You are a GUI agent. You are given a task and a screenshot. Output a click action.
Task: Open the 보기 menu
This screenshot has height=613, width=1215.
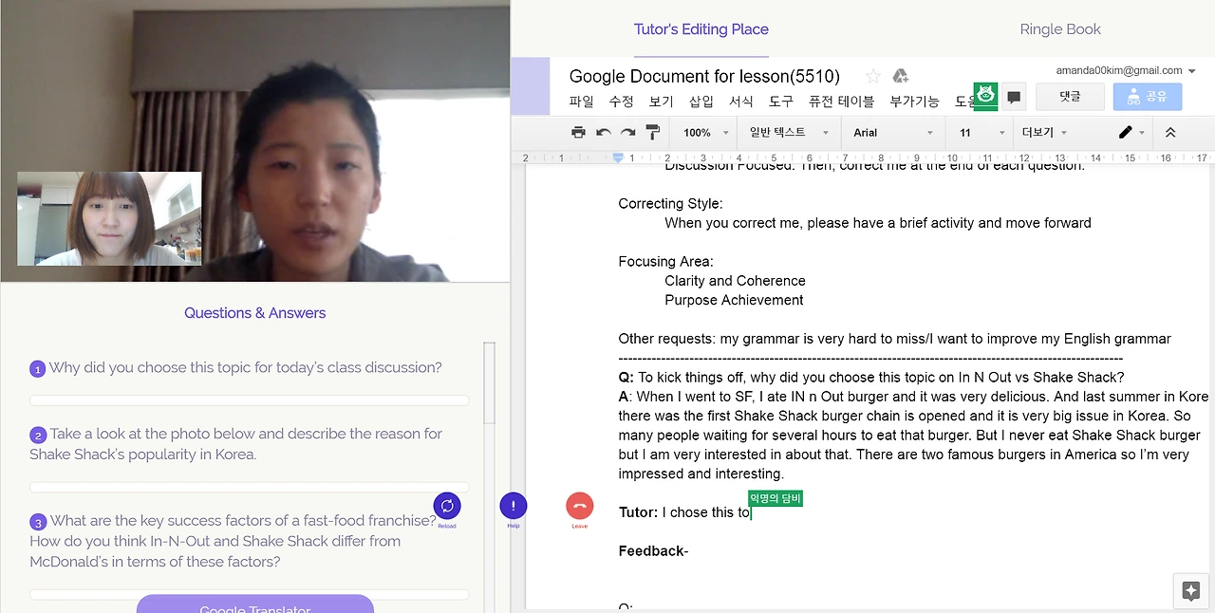pyautogui.click(x=662, y=102)
